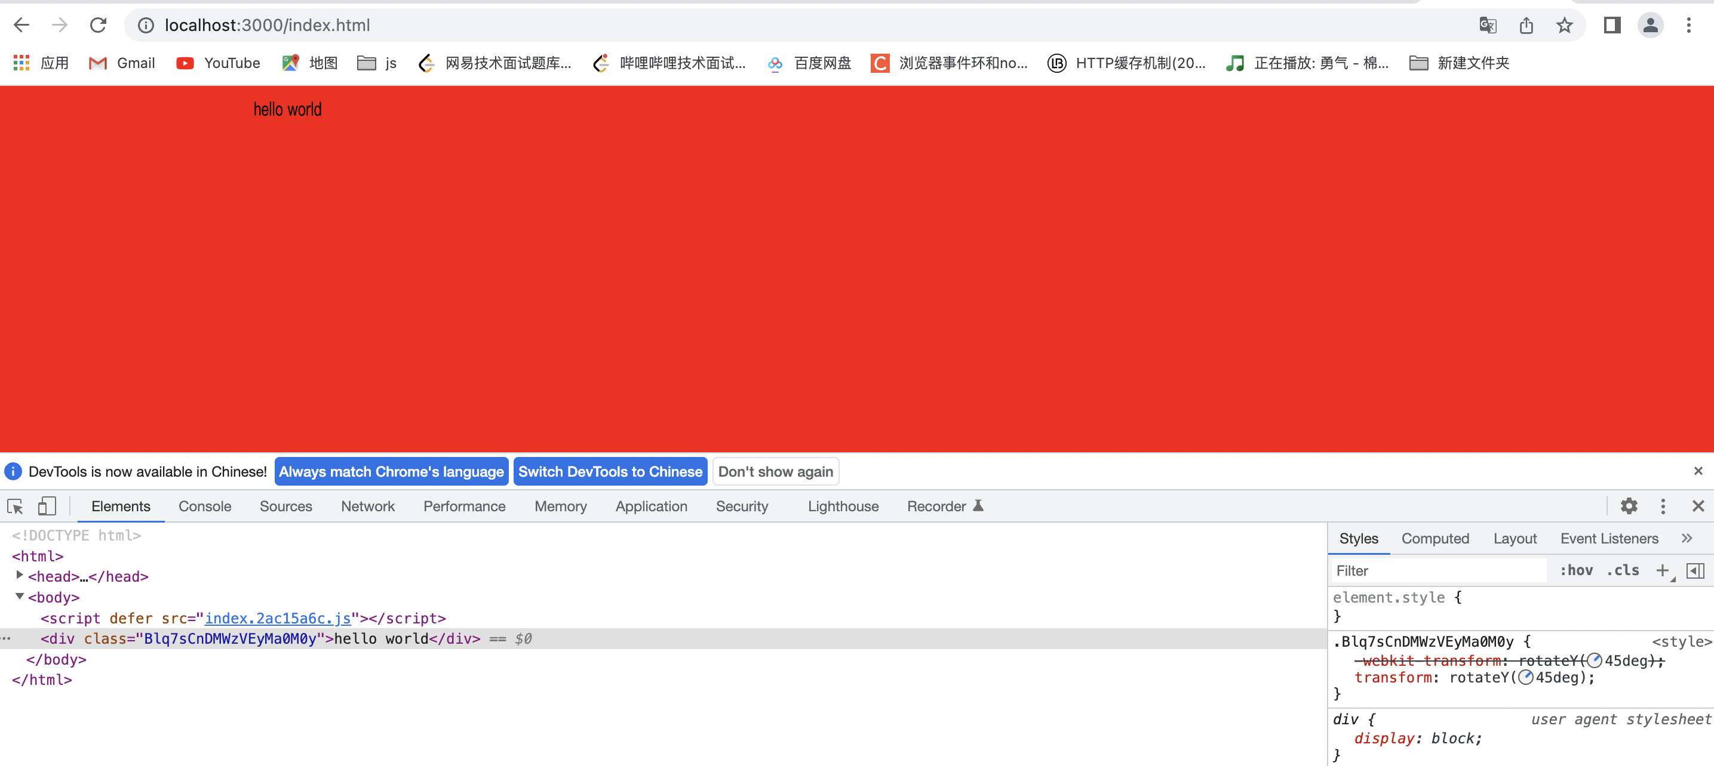Switch to the Recorder tab
This screenshot has width=1714, height=766.
tap(945, 506)
